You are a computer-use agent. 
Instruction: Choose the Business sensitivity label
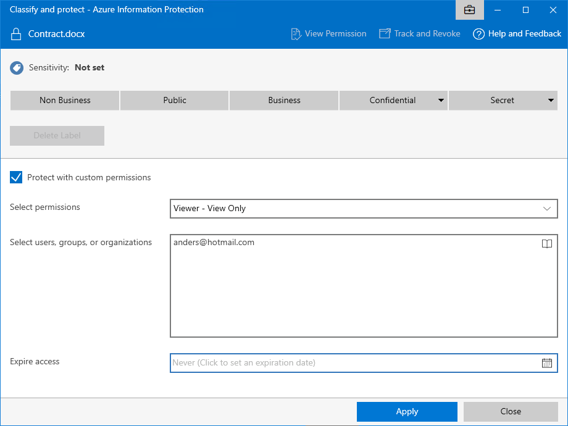click(284, 101)
